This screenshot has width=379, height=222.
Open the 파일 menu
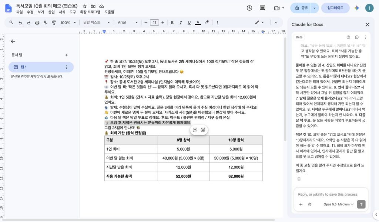(19, 12)
